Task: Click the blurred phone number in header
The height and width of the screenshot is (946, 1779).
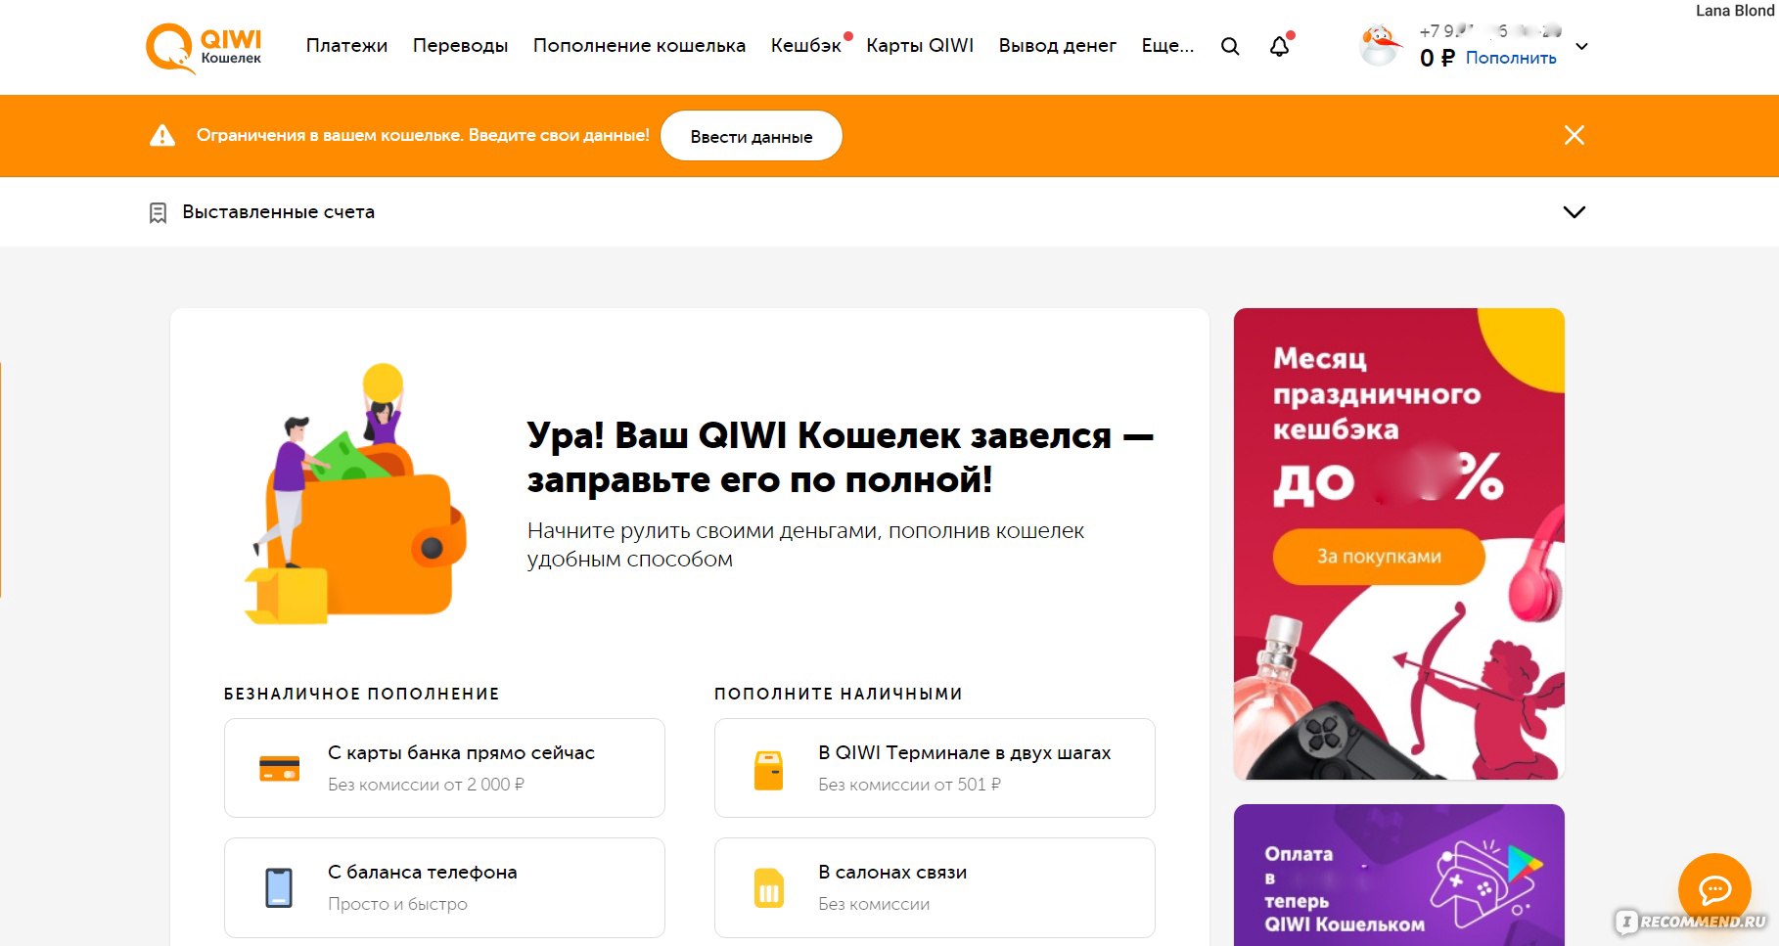Action: 1489,30
